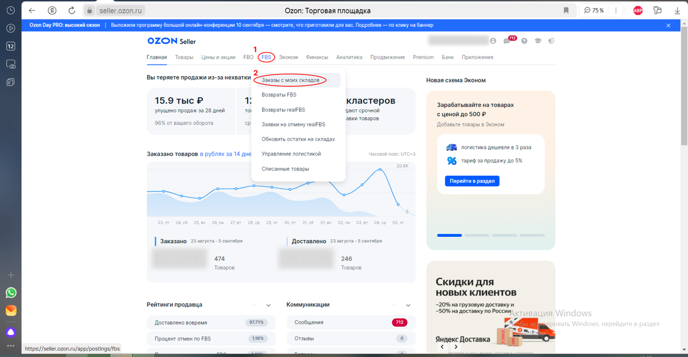The image size is (688, 357).
Task: Open the history clock icon in the sidebar
Action: [10, 10]
